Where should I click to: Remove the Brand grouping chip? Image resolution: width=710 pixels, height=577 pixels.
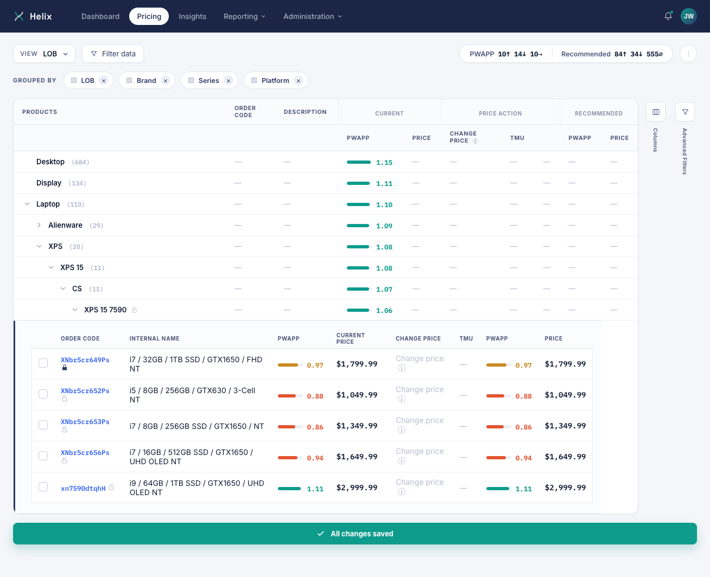(166, 81)
